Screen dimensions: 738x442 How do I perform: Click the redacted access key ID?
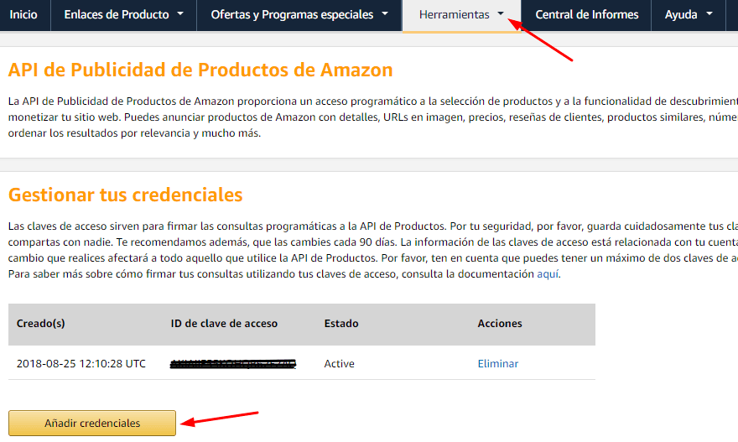pyautogui.click(x=233, y=364)
